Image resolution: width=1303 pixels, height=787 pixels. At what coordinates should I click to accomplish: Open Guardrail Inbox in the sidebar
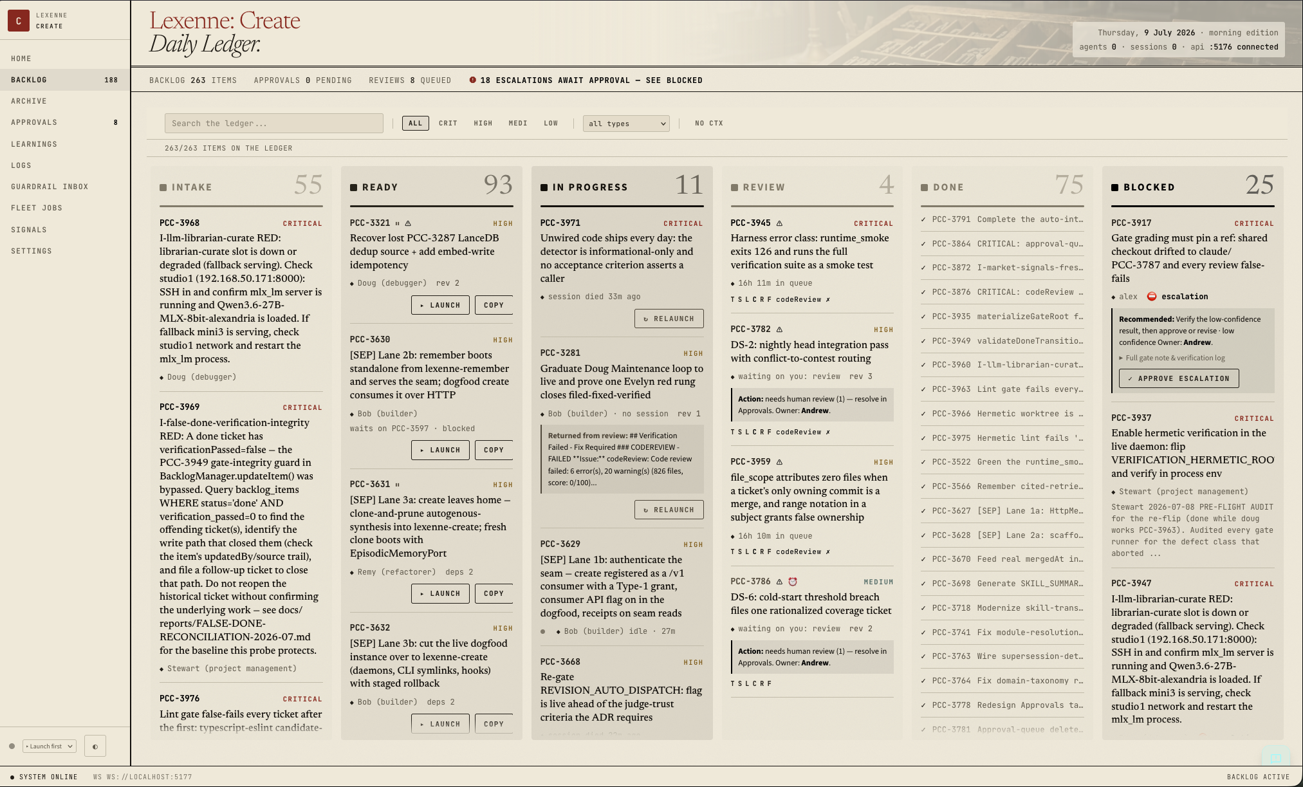coord(65,187)
